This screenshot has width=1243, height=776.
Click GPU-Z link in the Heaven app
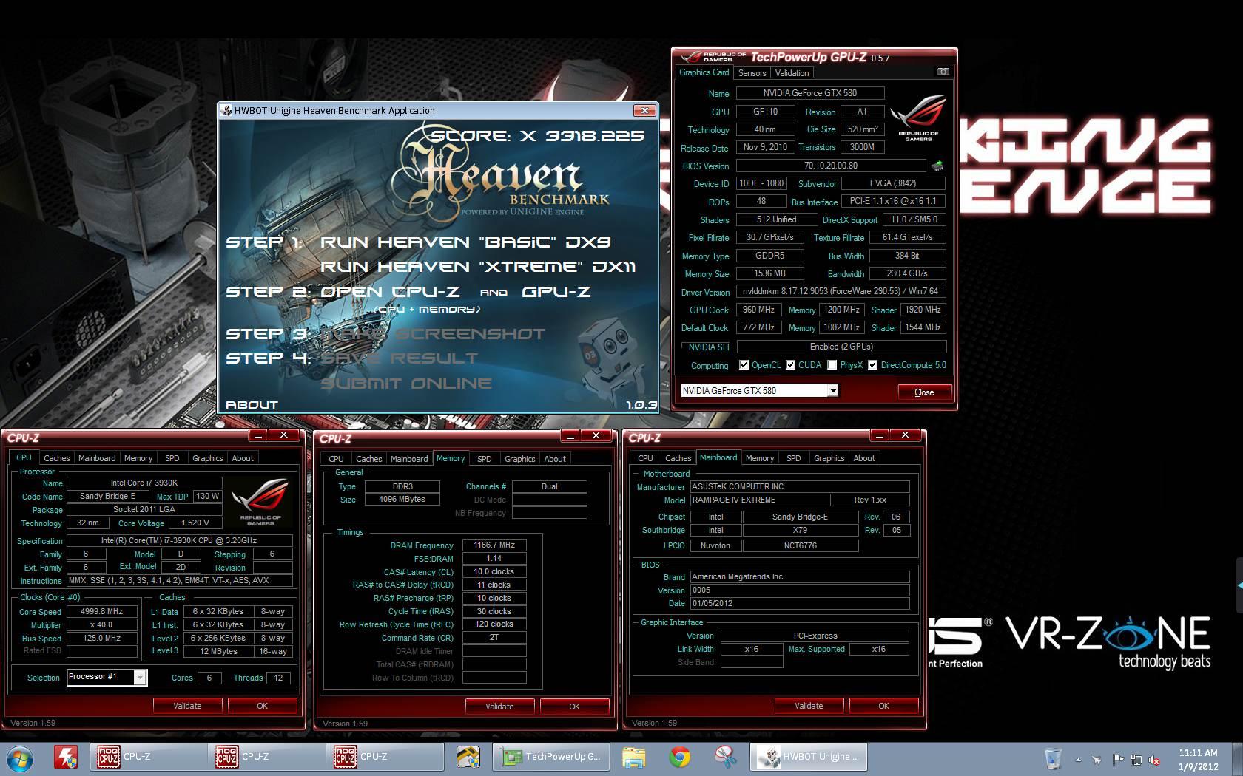click(x=556, y=292)
